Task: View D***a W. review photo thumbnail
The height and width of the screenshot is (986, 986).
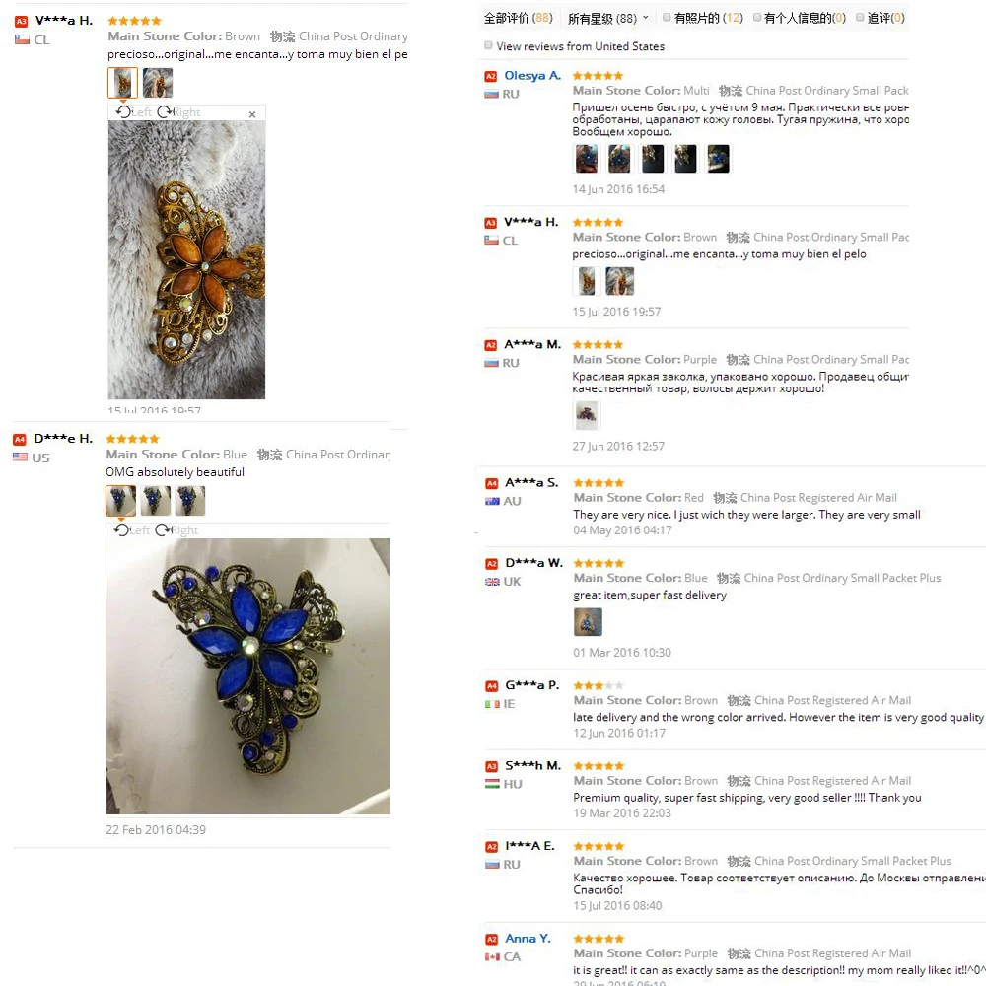Action: [588, 622]
